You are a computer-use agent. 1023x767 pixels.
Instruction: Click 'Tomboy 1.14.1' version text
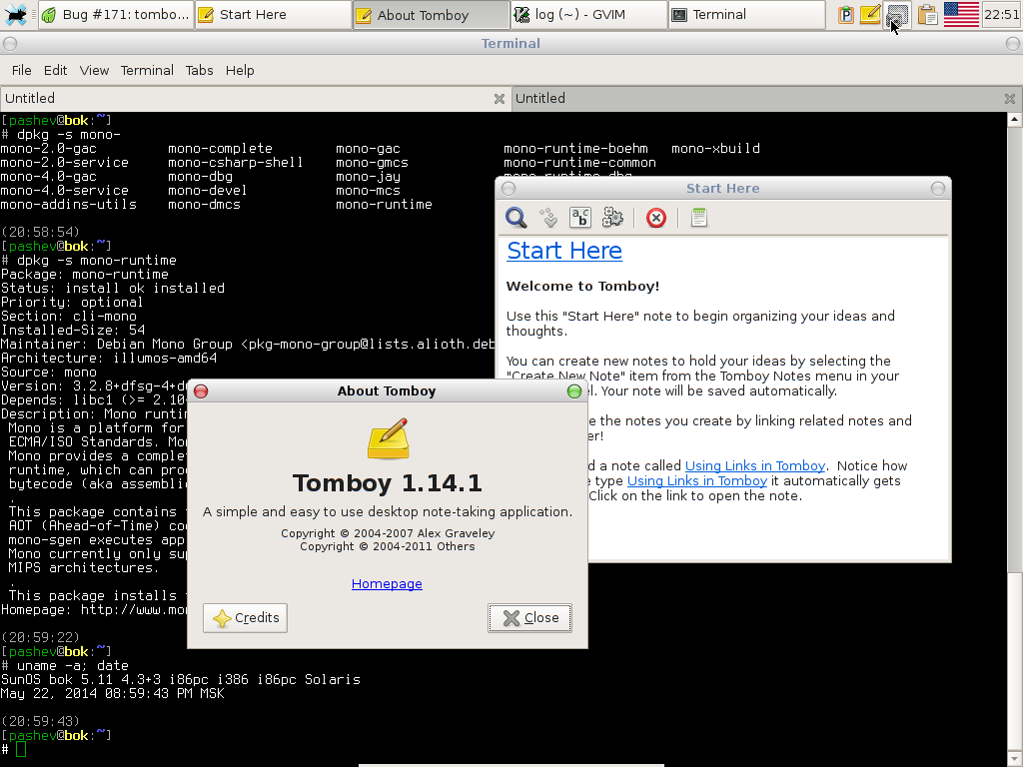click(x=387, y=483)
